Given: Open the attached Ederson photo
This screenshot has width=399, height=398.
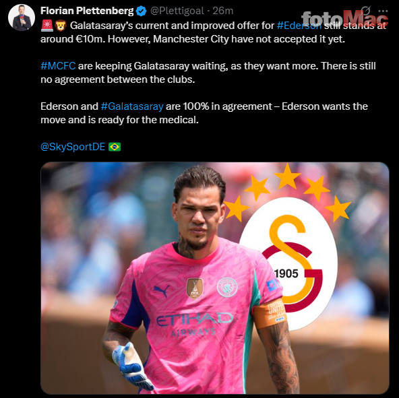Looking at the screenshot, I should click(x=215, y=278).
